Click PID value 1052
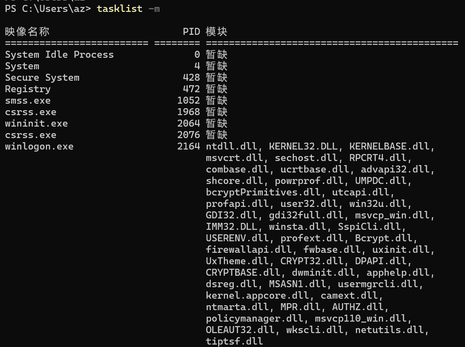 tap(188, 100)
